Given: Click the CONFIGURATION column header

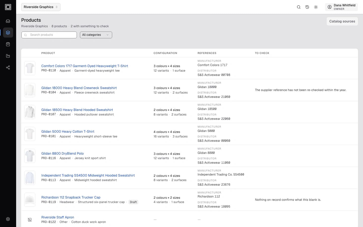Looking at the screenshot, I should click(165, 53).
